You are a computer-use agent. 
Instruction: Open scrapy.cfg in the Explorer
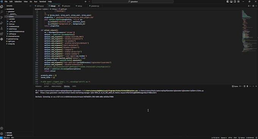(x=19, y=44)
